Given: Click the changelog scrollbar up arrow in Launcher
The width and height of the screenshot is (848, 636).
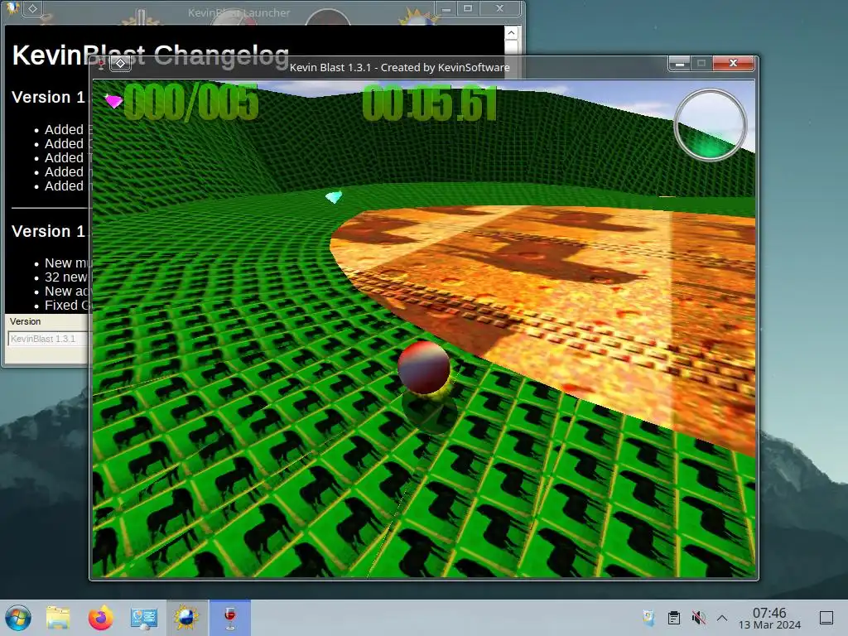Looking at the screenshot, I should tap(511, 33).
